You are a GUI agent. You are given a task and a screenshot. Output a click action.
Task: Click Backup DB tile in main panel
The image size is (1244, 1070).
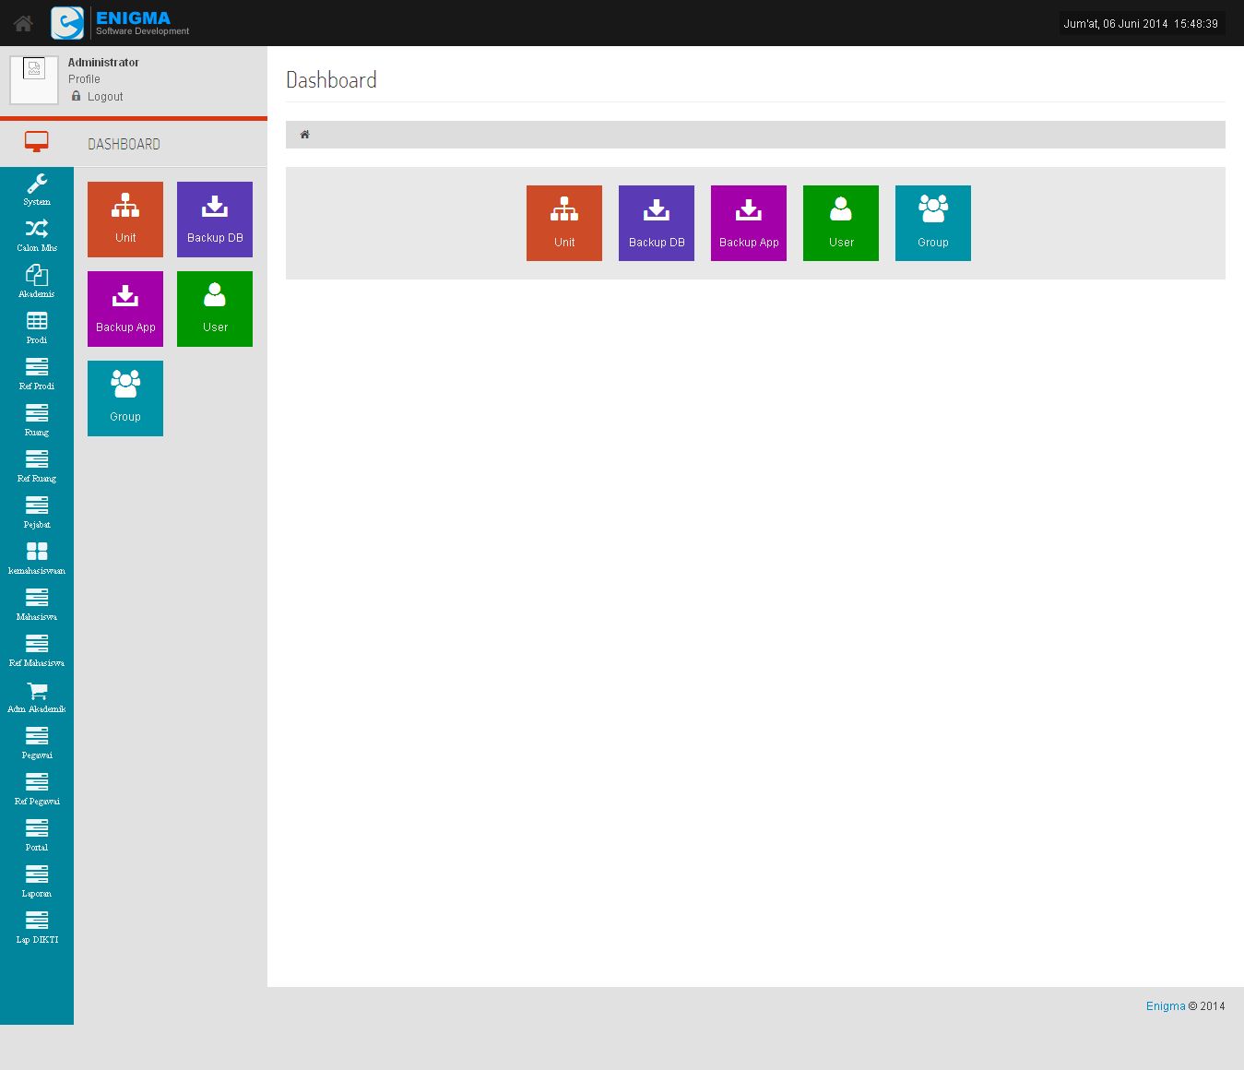pyautogui.click(x=657, y=223)
